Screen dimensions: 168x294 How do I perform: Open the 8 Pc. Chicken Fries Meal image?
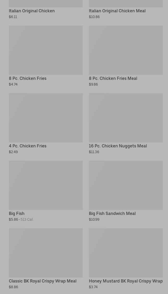tap(126, 50)
